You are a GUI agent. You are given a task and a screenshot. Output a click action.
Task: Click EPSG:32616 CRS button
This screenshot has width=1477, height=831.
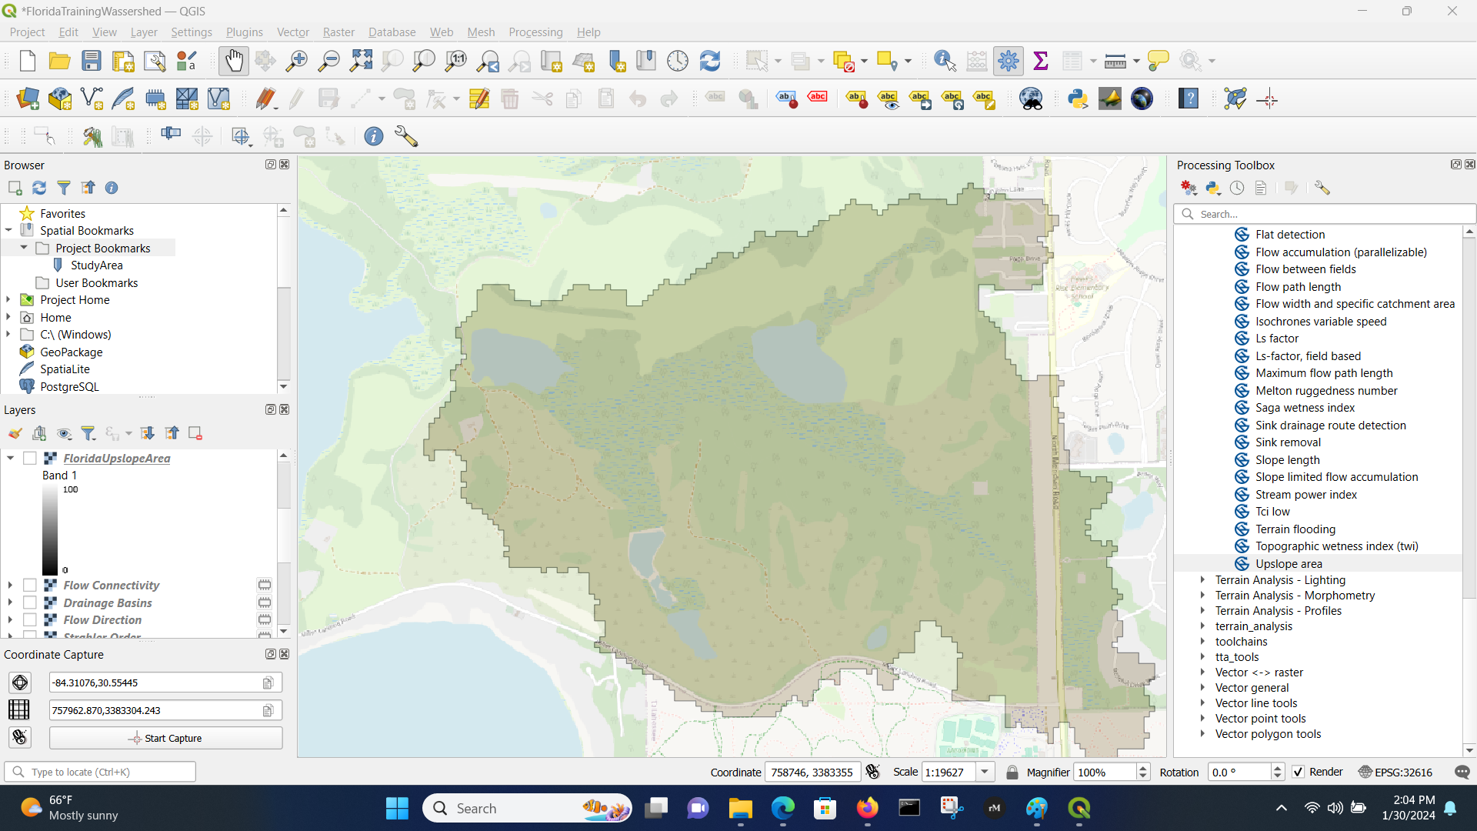(1395, 772)
